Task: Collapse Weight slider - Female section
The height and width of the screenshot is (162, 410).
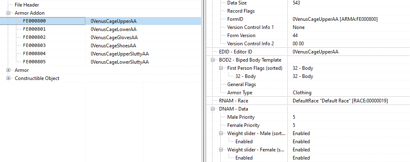Action: tap(221, 150)
